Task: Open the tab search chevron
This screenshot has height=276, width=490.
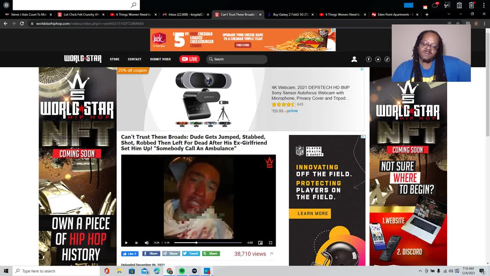Action: (449, 14)
